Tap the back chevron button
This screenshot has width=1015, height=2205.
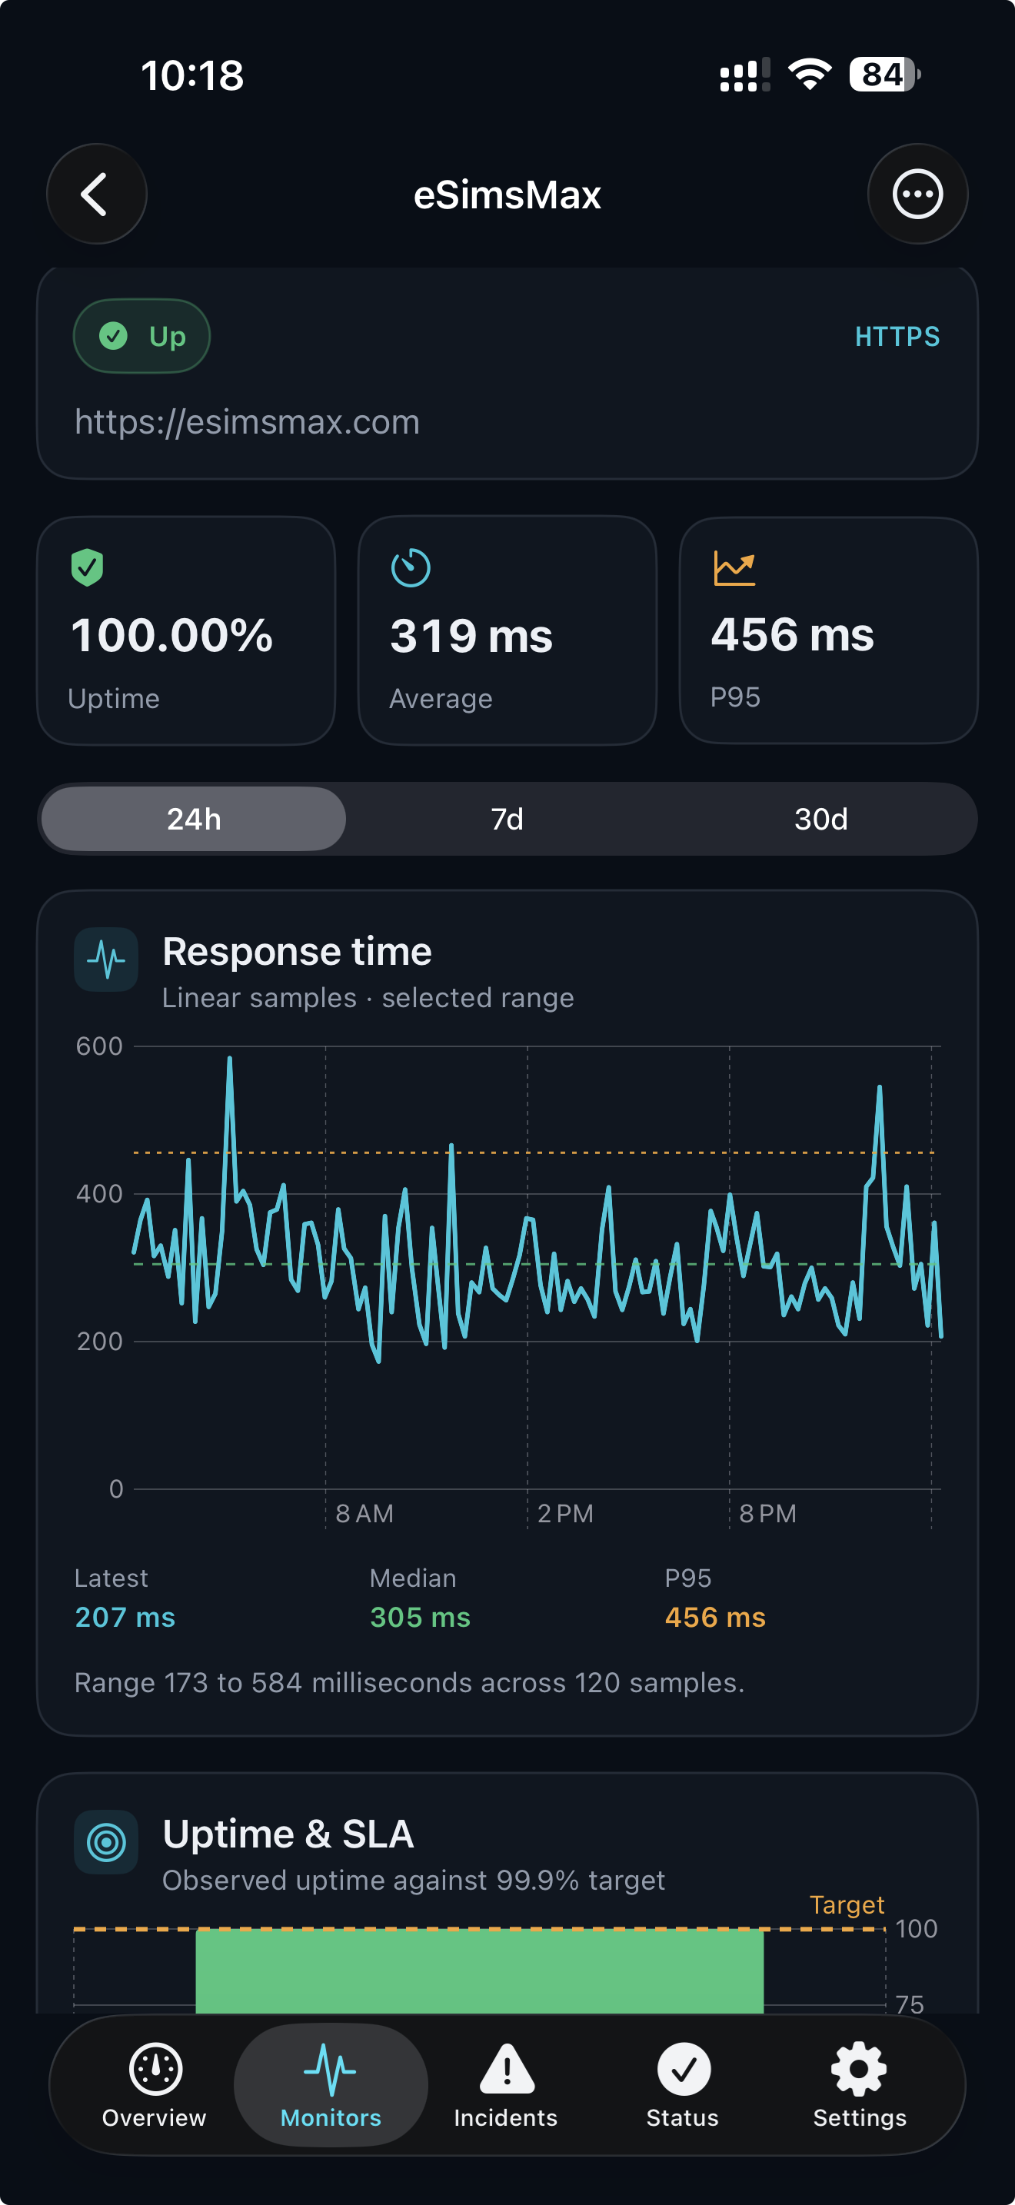tap(96, 195)
